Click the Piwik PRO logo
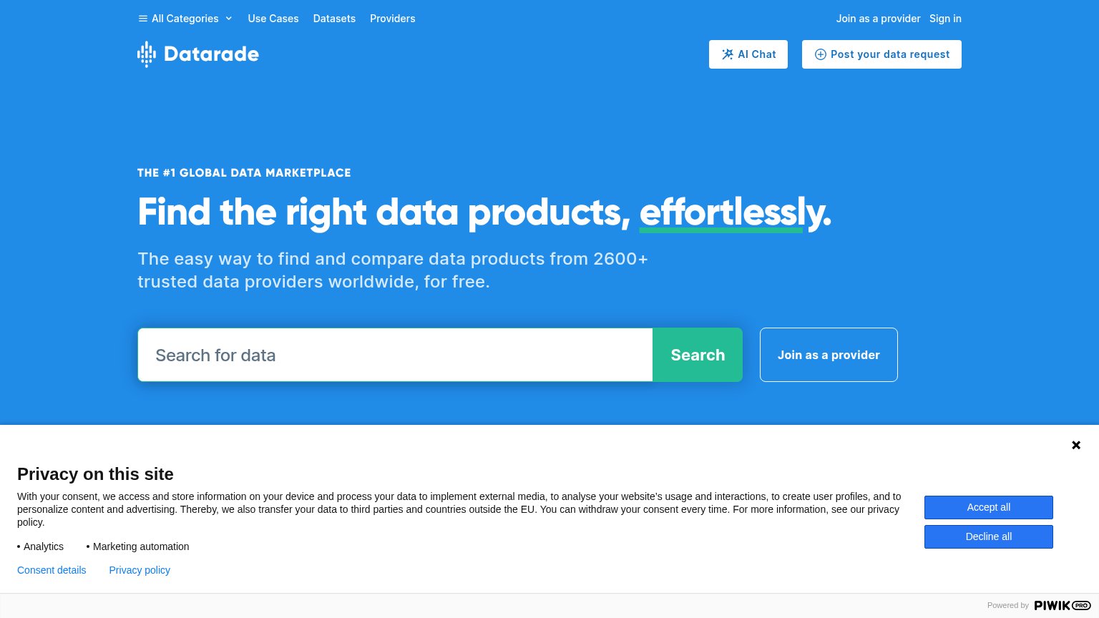The width and height of the screenshot is (1099, 618). tap(1063, 605)
